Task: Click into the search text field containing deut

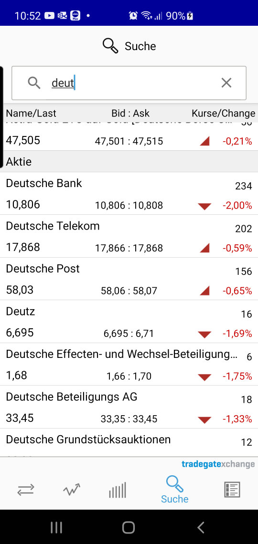Action: [x=129, y=83]
